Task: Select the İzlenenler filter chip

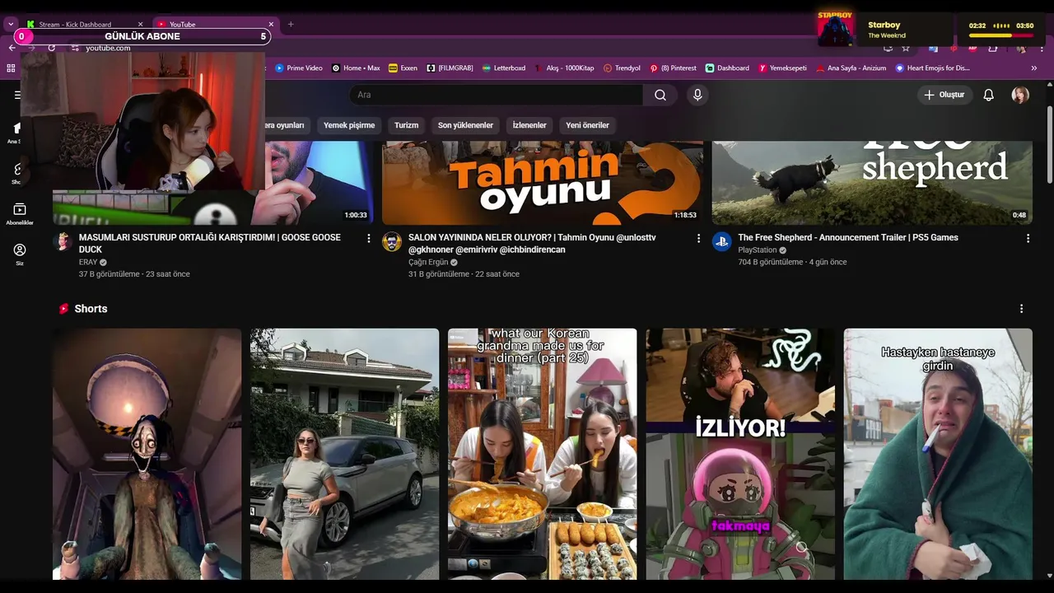Action: 529,125
